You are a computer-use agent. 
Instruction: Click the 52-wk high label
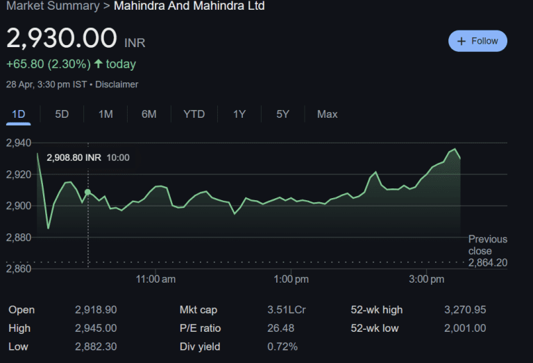tap(377, 310)
